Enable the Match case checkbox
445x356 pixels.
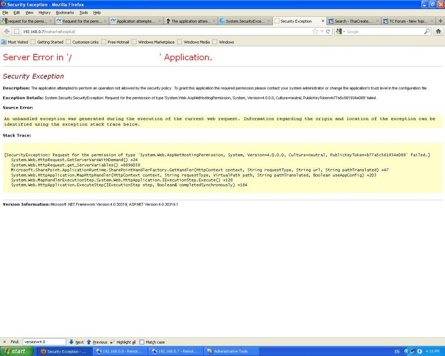tap(142, 342)
